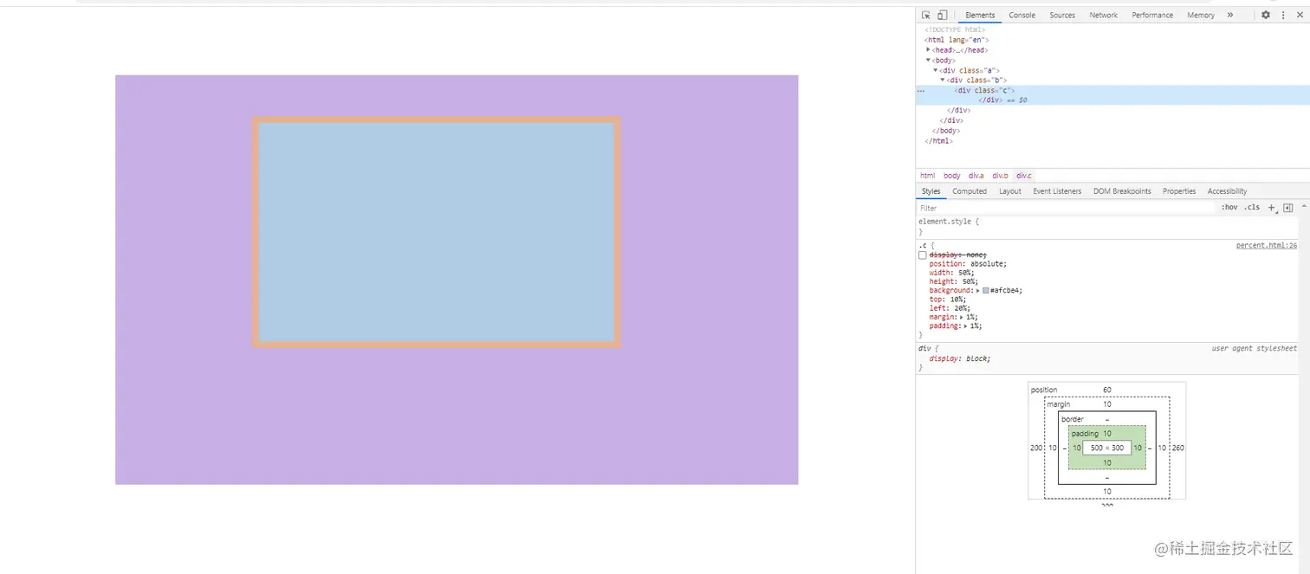This screenshot has width=1310, height=574.
Task: Select div.b in the breadcrumb bar
Action: click(1000, 175)
